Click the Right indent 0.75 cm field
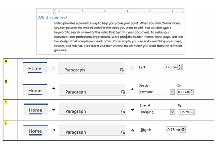221x144 pixels. (x=173, y=130)
